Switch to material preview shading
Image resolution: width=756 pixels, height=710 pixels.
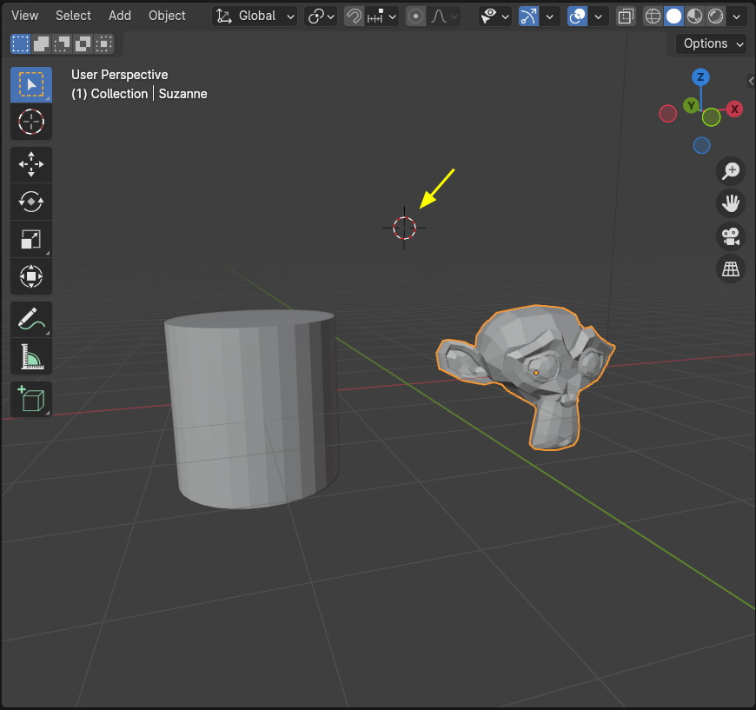(x=694, y=17)
